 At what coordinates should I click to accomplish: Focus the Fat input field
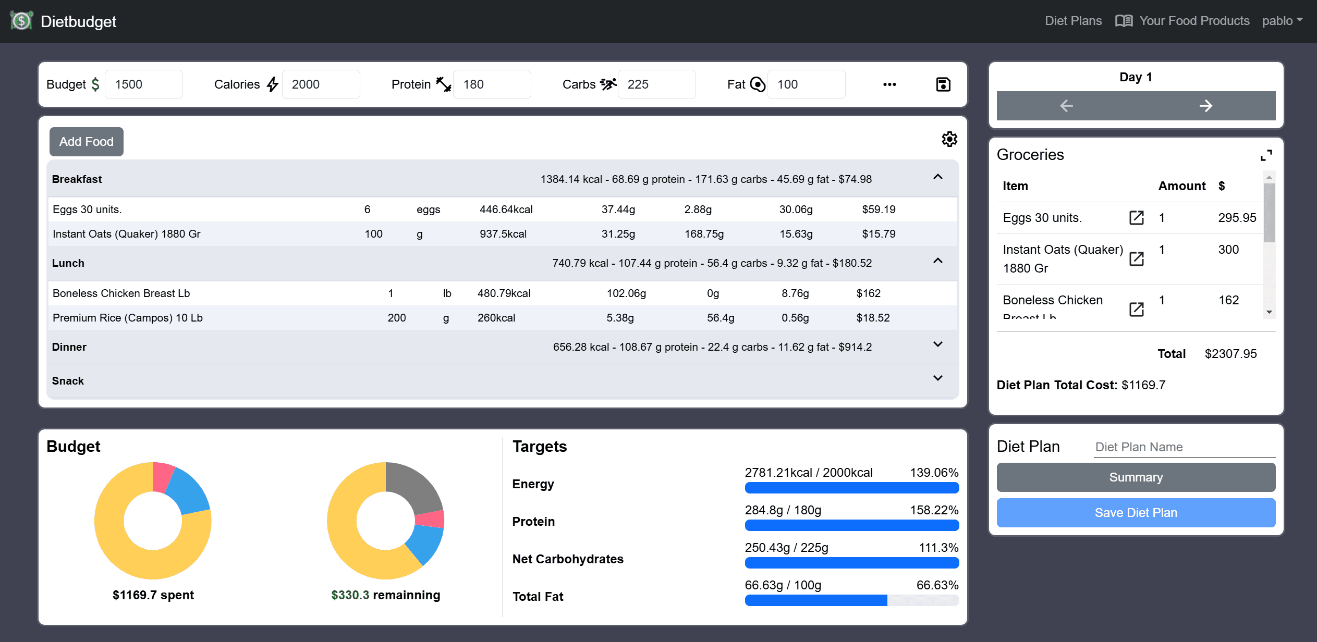coord(807,84)
